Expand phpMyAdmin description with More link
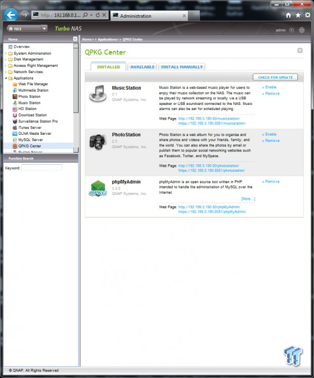 [248, 199]
